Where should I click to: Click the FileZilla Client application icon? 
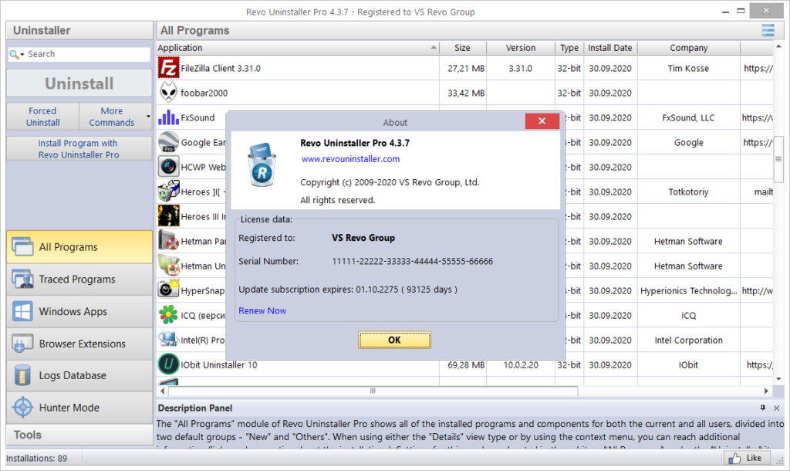tap(168, 68)
